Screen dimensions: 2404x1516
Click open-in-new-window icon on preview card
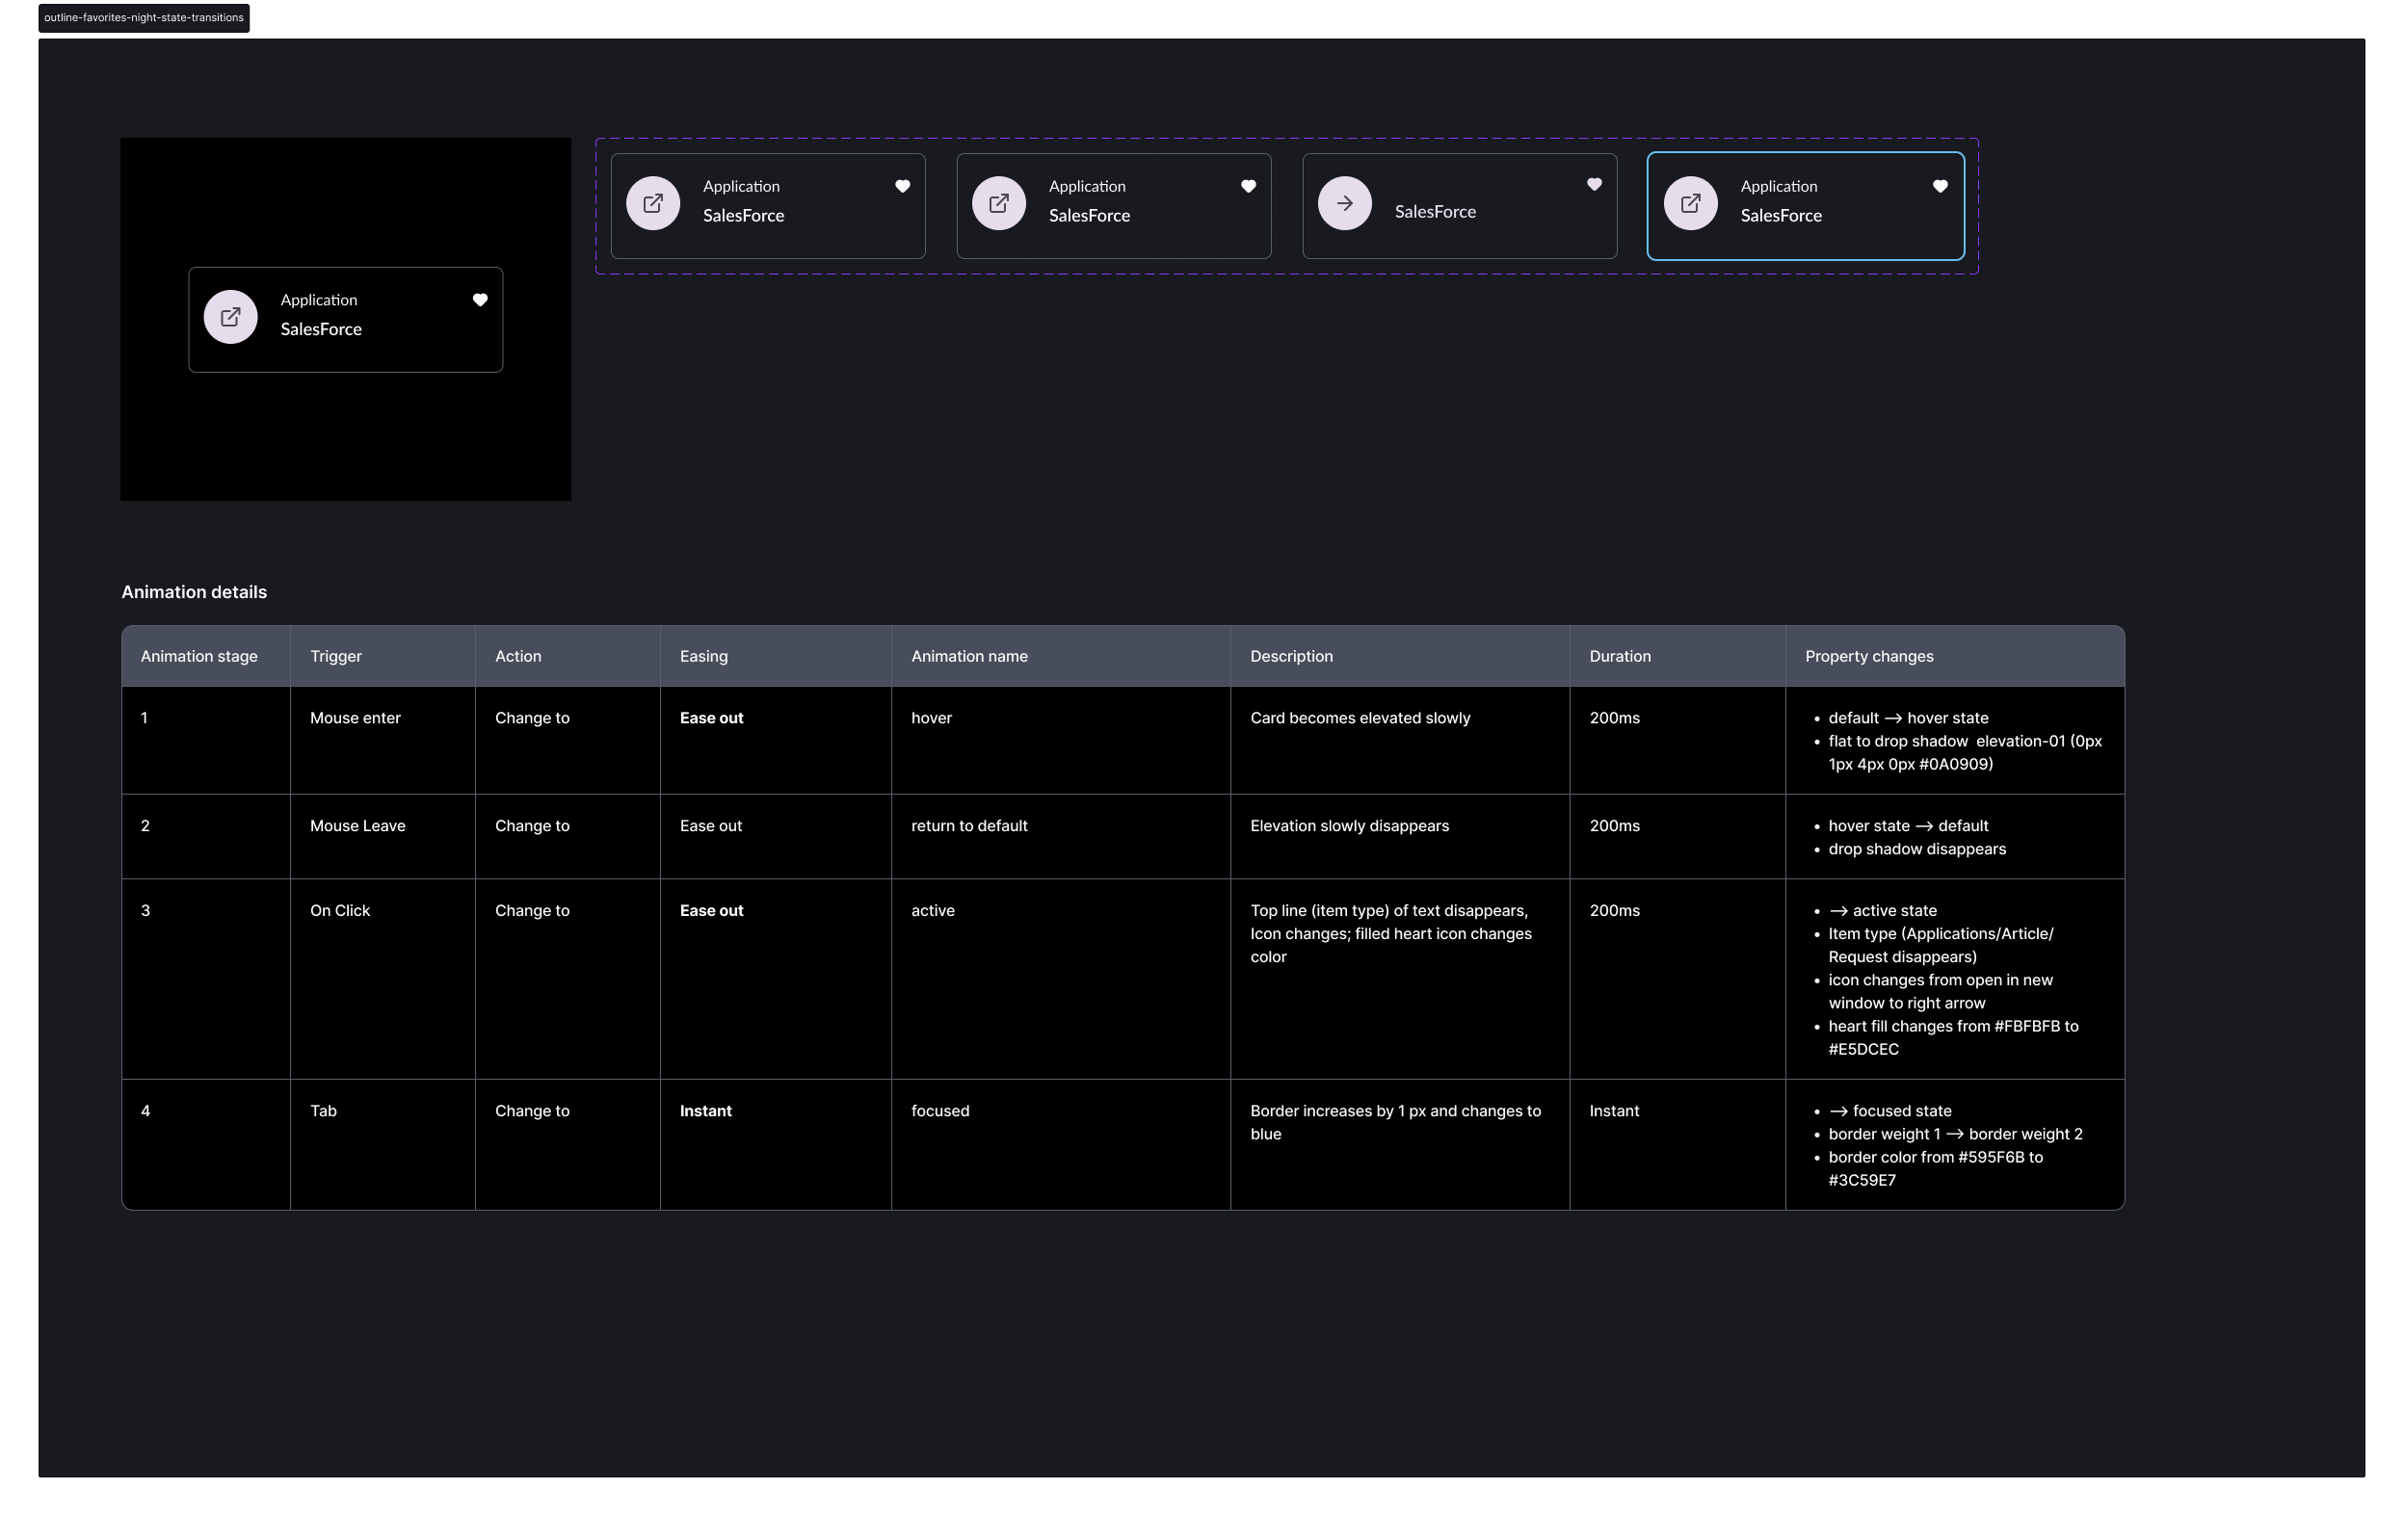click(x=230, y=318)
